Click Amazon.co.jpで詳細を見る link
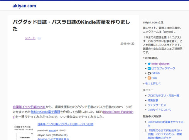 click(x=53, y=139)
